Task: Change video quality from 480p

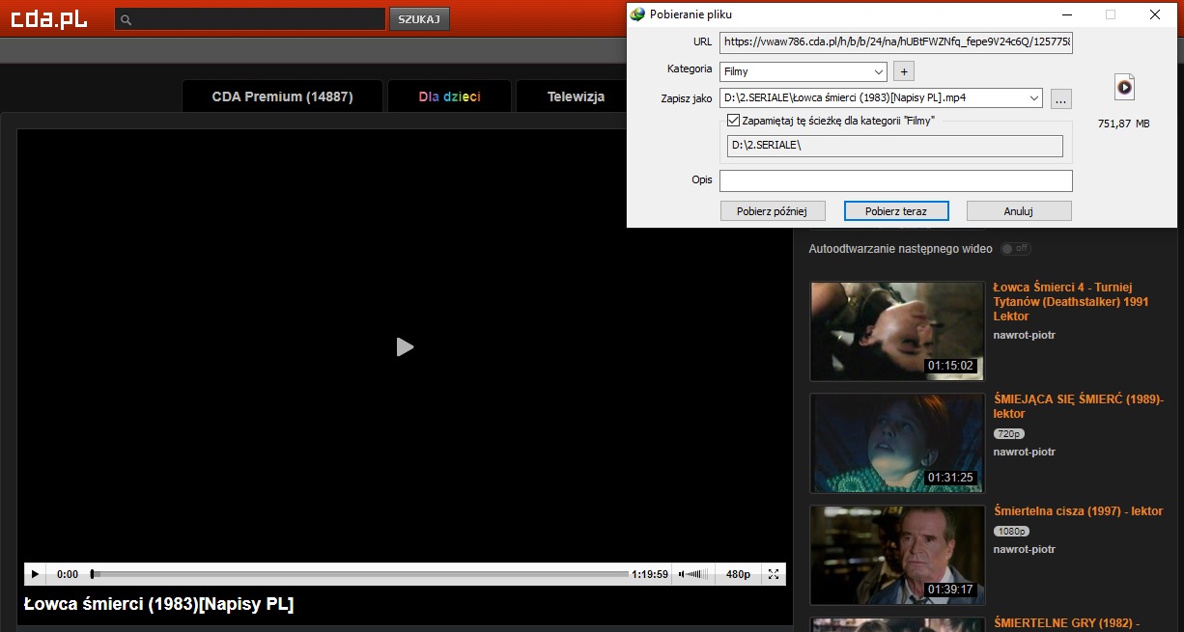Action: 739,574
